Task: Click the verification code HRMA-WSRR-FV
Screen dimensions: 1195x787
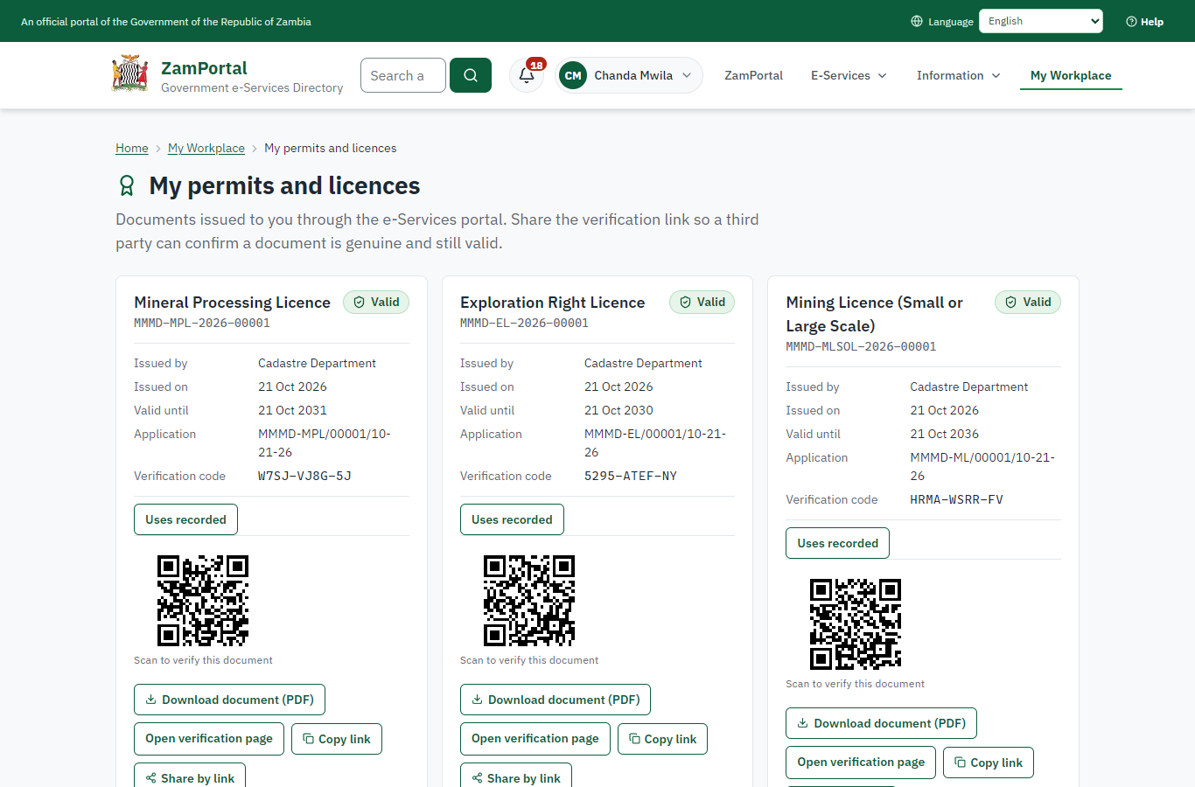Action: pyautogui.click(x=957, y=499)
